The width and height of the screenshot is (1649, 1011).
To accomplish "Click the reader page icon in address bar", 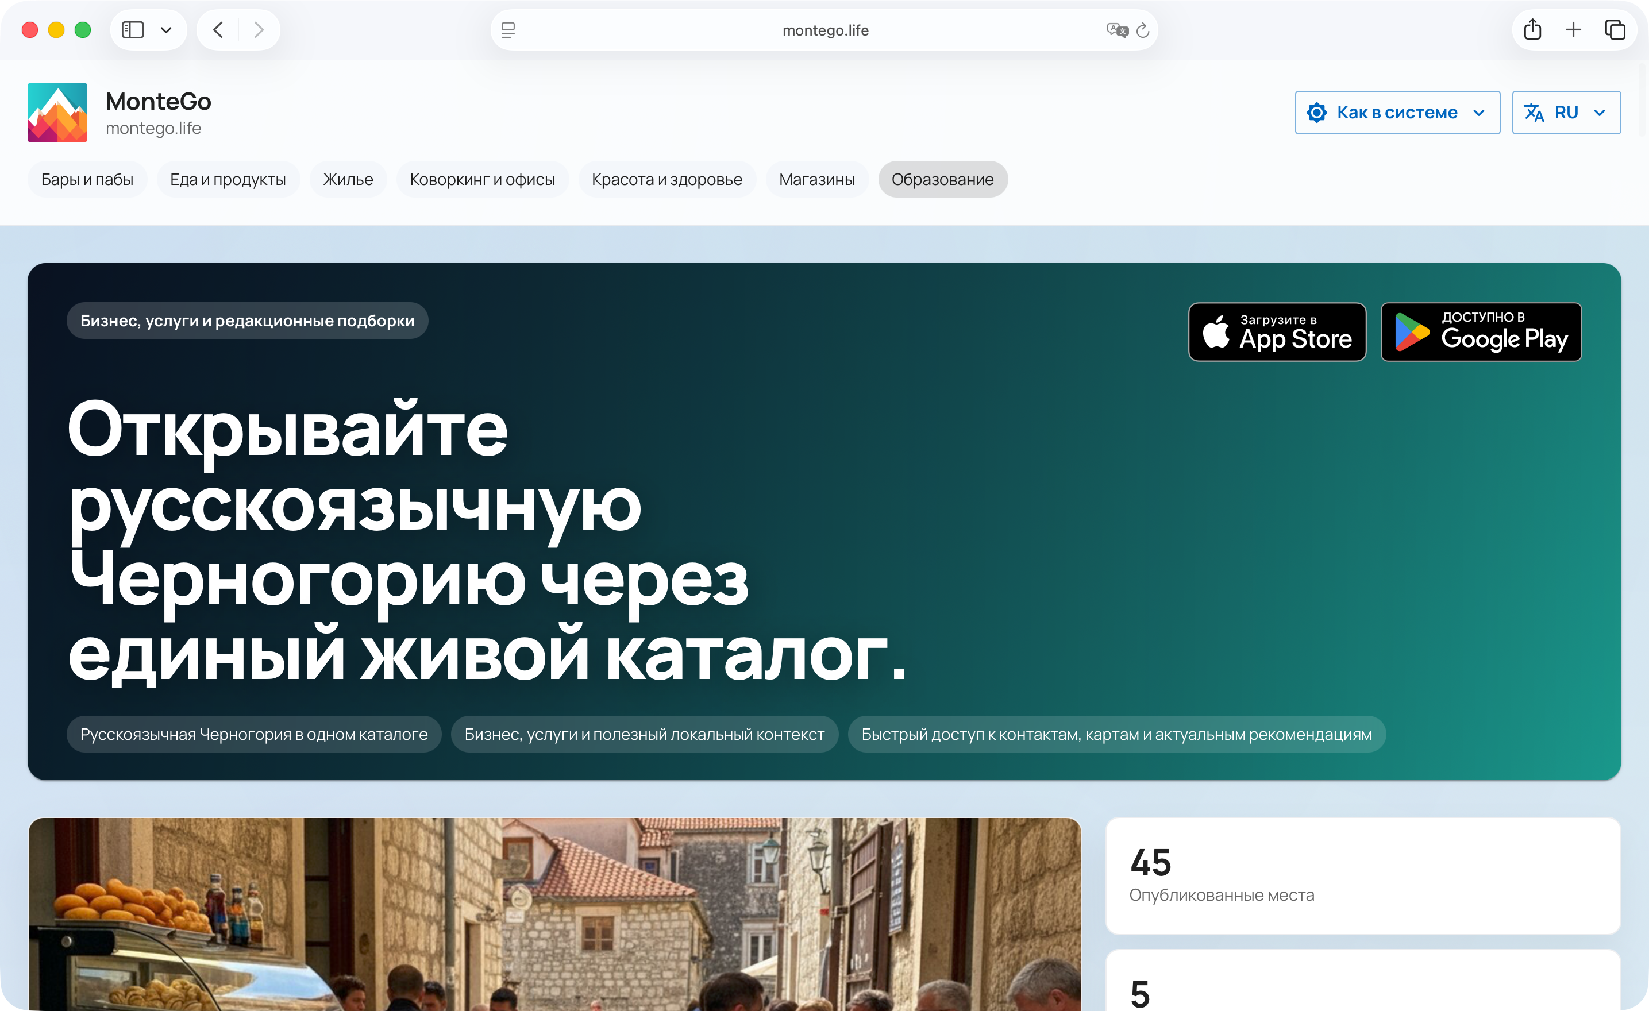I will (x=508, y=30).
